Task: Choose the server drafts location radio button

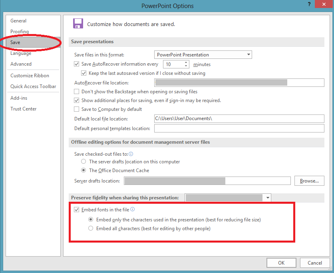Action: (x=83, y=162)
